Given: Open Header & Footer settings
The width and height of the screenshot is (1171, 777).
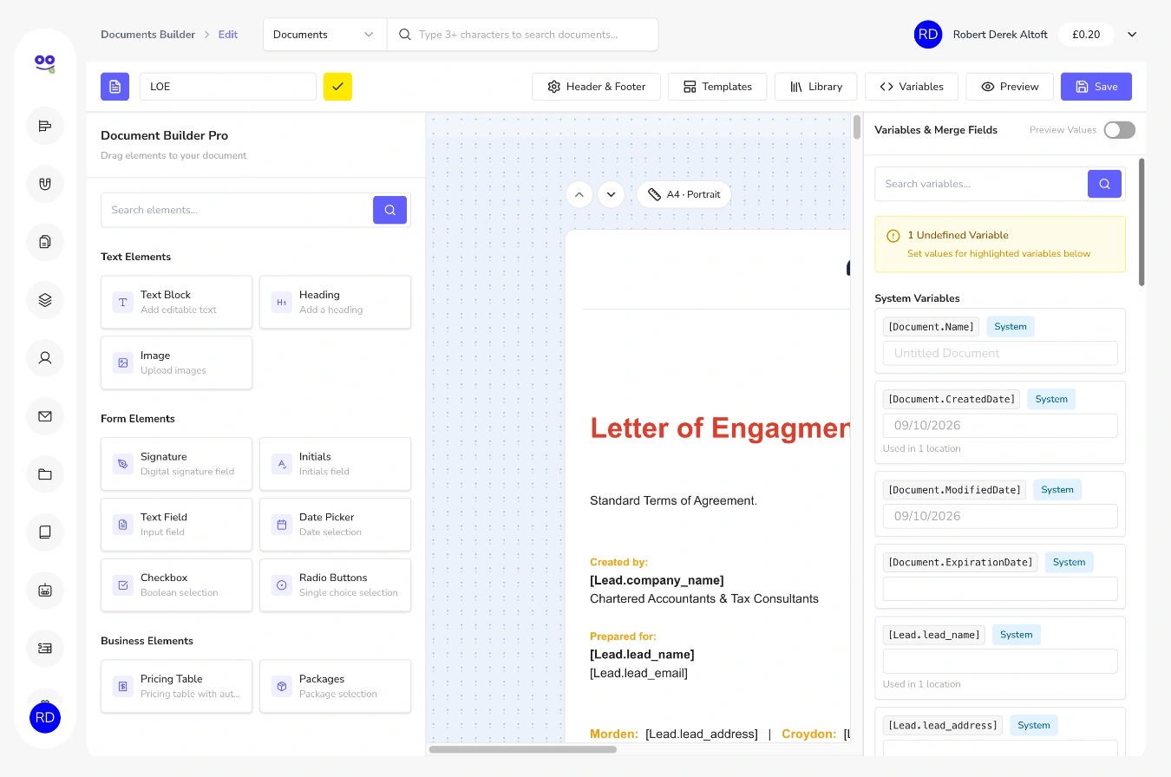Looking at the screenshot, I should coord(596,87).
